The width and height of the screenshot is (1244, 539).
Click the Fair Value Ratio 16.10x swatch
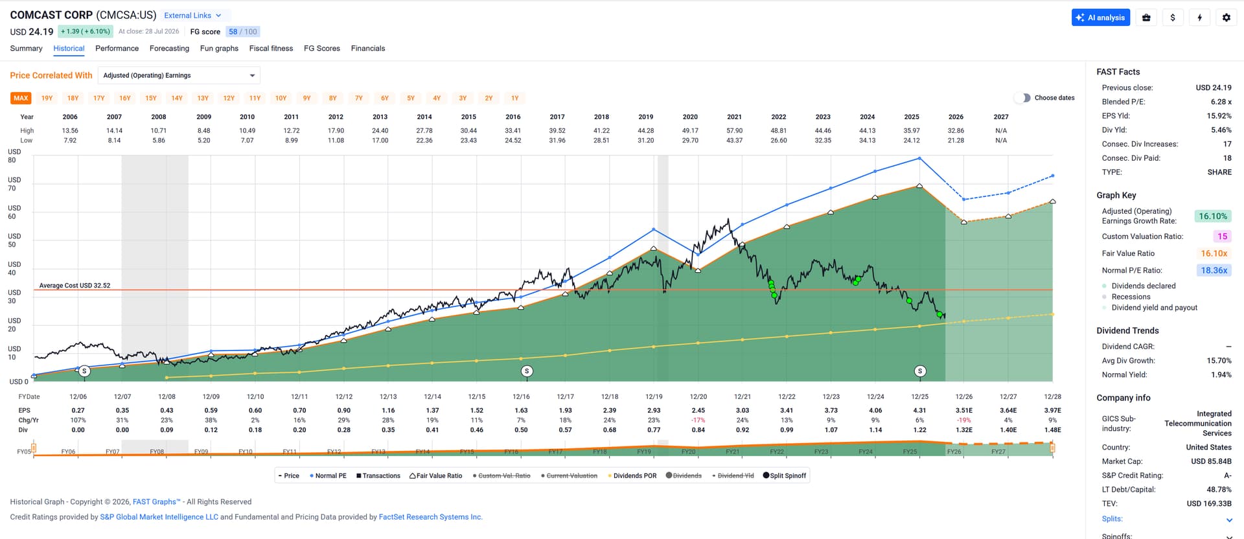pyautogui.click(x=1214, y=253)
